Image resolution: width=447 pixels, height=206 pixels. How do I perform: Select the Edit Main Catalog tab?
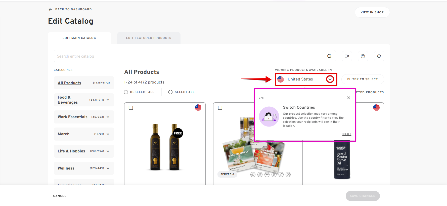(x=79, y=38)
